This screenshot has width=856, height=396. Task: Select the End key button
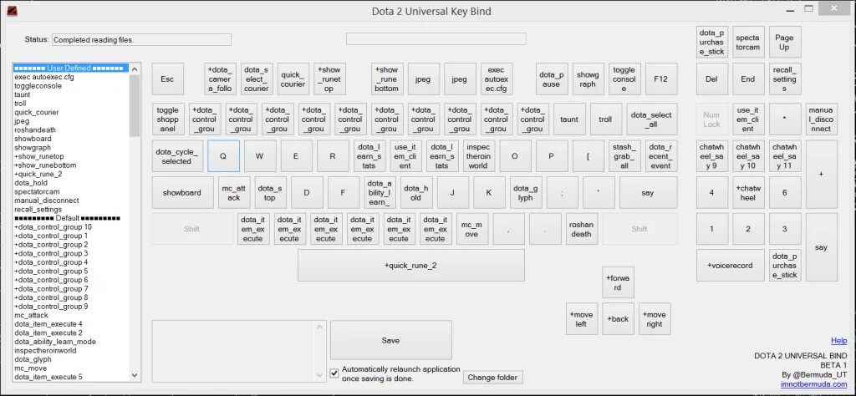(748, 79)
